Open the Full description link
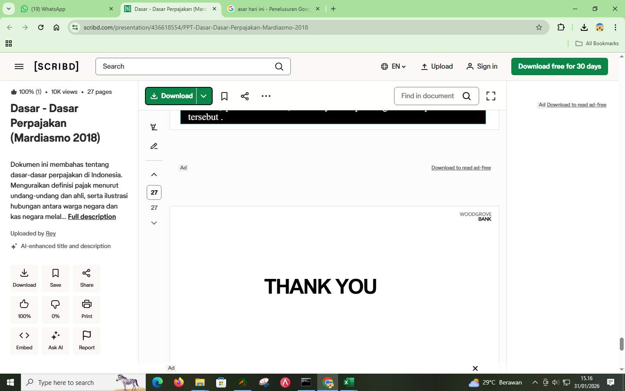Viewport: 625px width, 391px height. (92, 217)
